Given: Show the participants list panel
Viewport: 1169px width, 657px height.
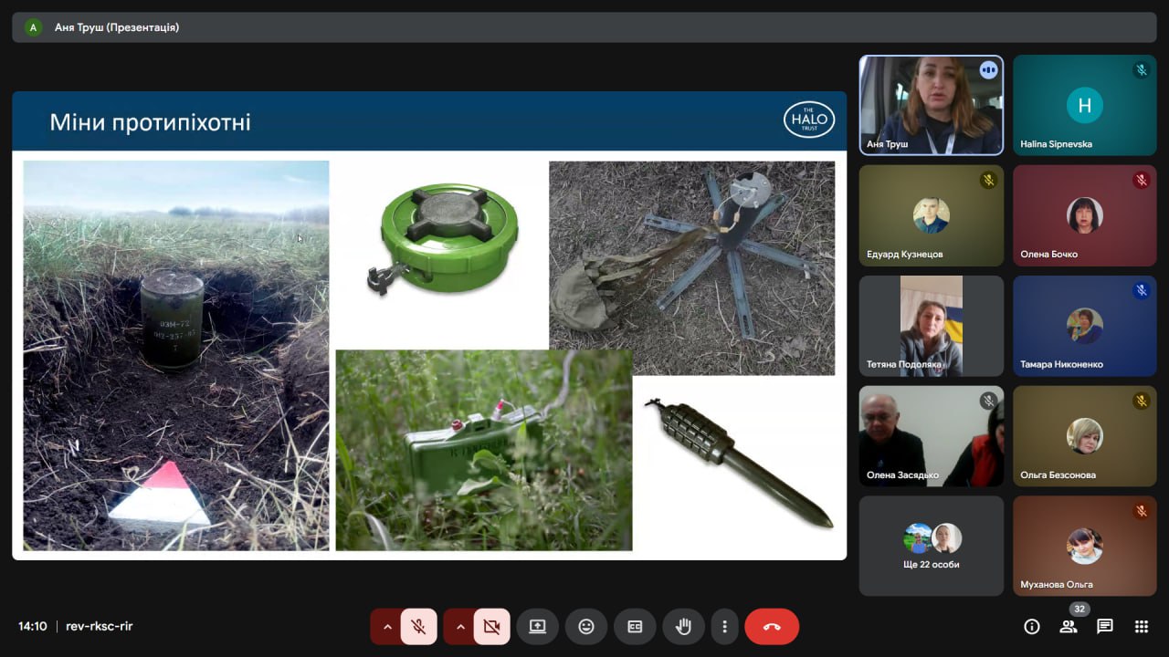Looking at the screenshot, I should point(1068,626).
